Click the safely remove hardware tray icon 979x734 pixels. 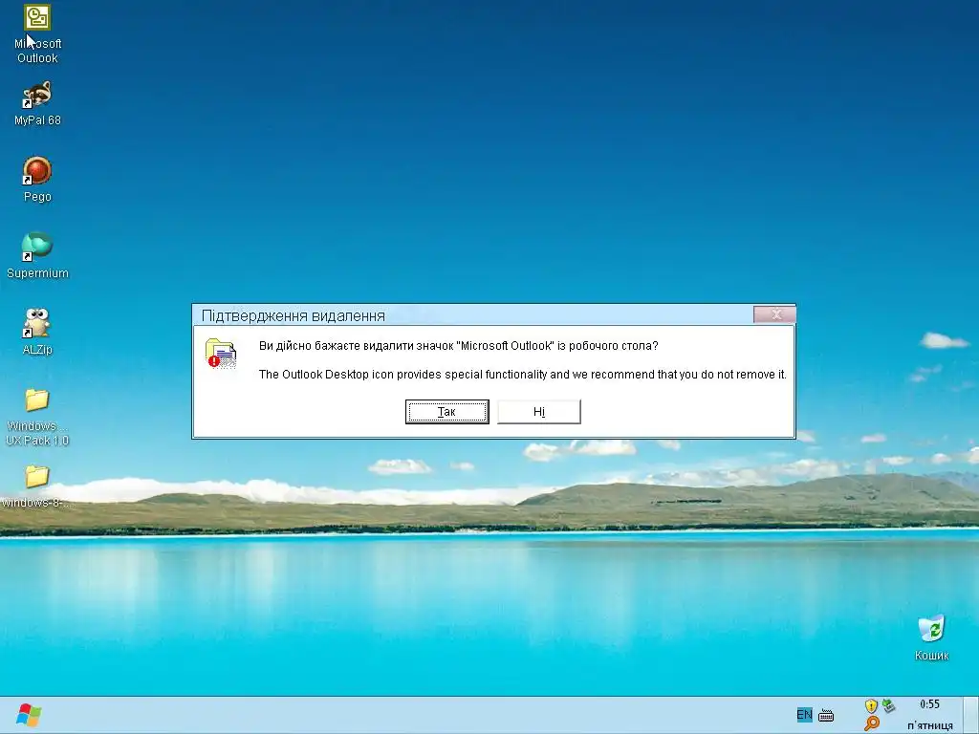tap(888, 706)
